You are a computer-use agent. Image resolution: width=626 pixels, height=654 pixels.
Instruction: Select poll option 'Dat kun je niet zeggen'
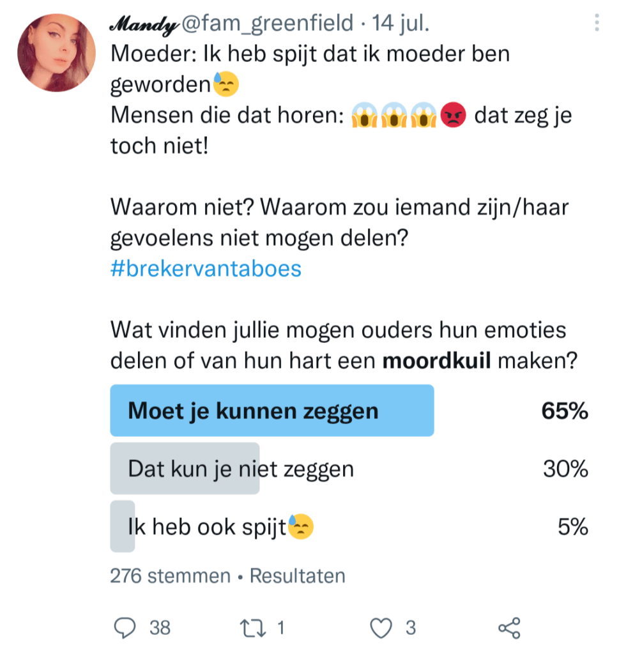tap(240, 469)
